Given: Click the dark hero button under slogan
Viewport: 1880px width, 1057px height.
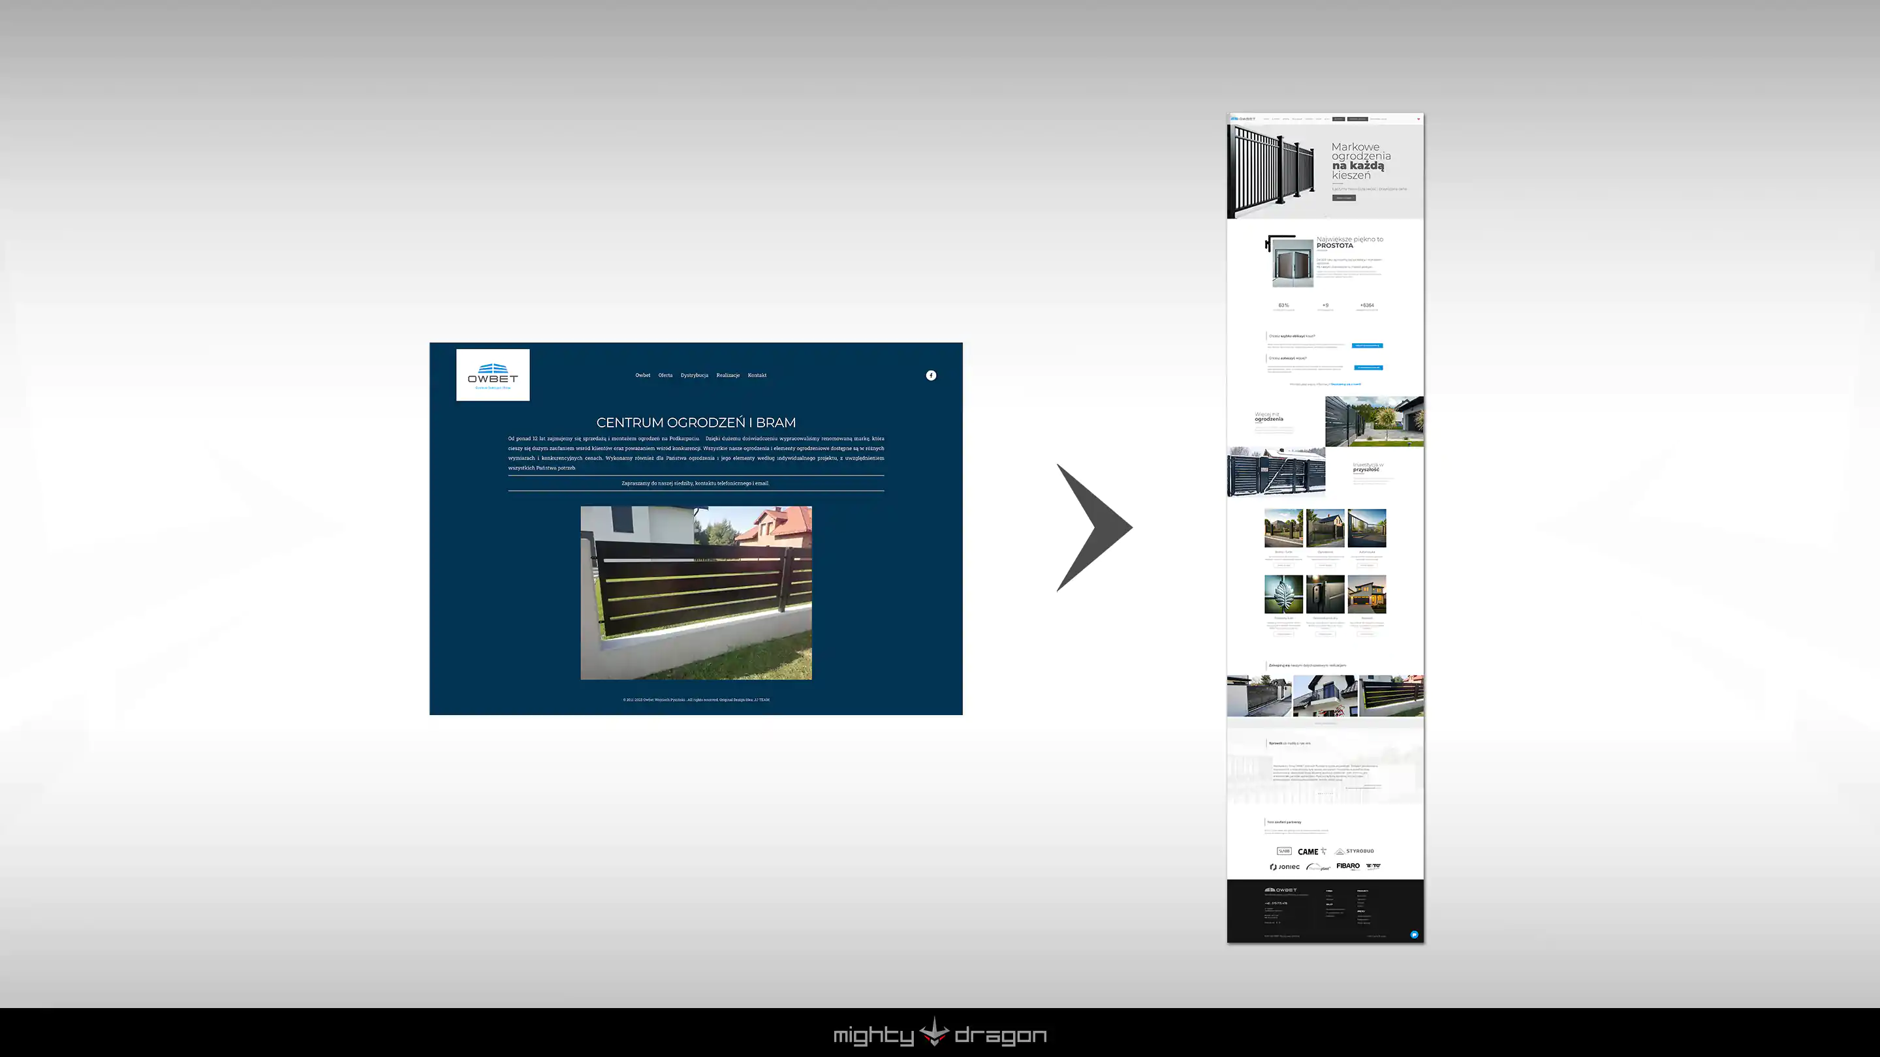Looking at the screenshot, I should [1343, 198].
